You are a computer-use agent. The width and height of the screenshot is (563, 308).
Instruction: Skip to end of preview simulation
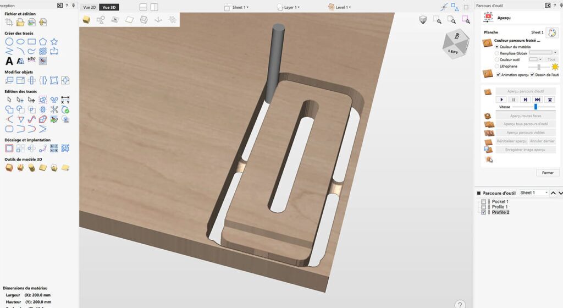pyautogui.click(x=537, y=100)
